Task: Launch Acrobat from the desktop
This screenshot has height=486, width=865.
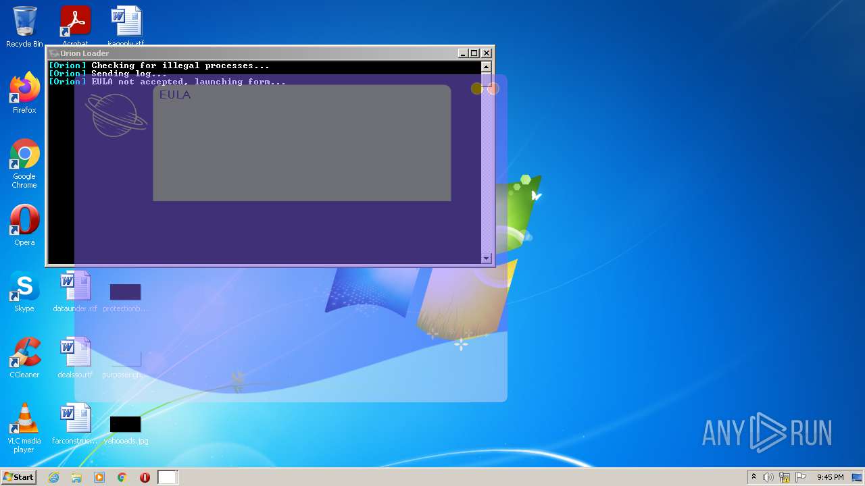Action: [75, 26]
